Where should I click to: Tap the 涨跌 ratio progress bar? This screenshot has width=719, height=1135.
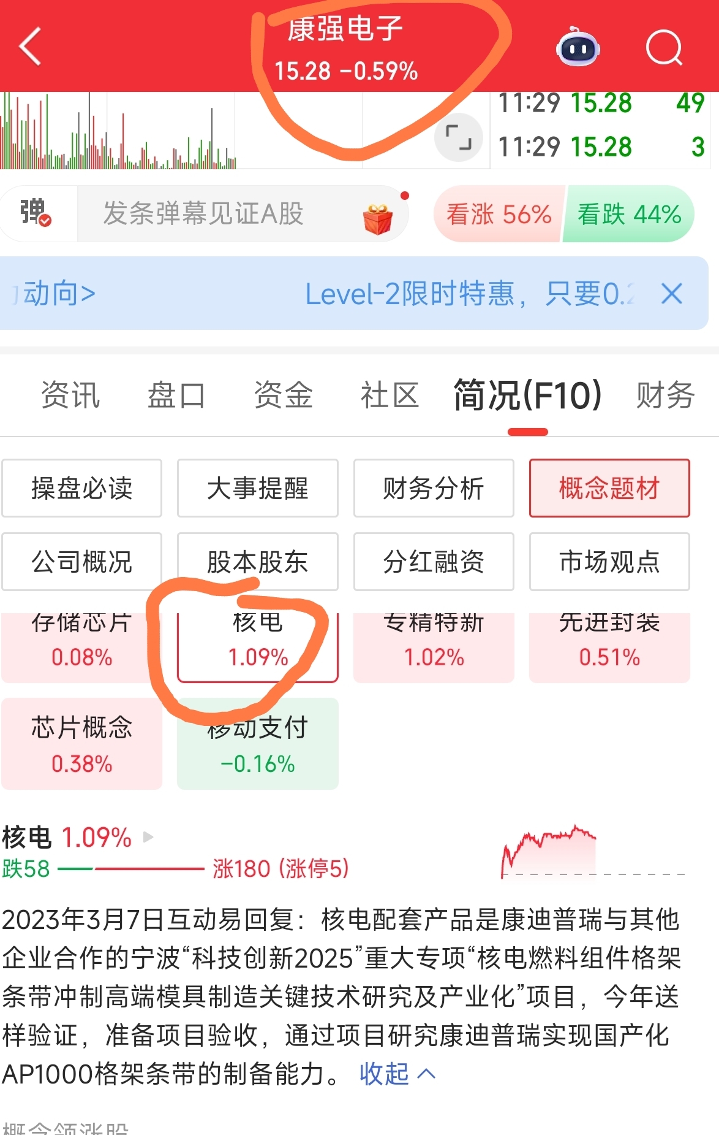[x=130, y=869]
